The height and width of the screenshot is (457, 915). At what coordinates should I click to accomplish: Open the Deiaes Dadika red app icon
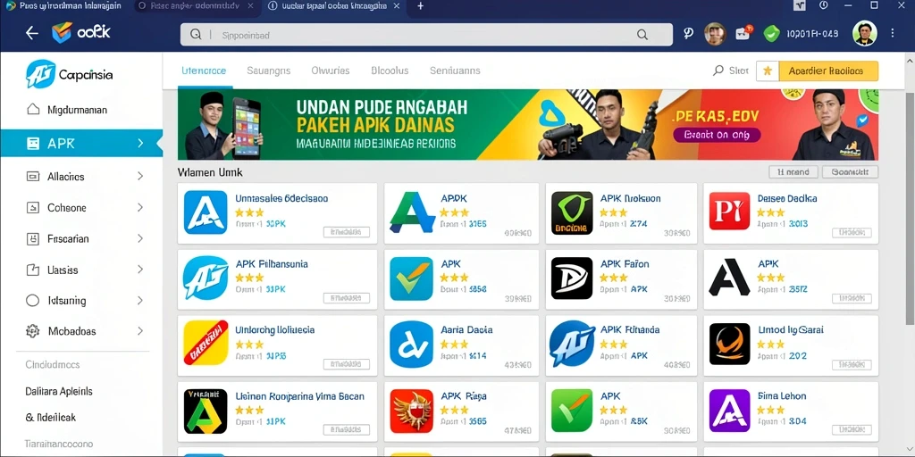[x=729, y=211]
